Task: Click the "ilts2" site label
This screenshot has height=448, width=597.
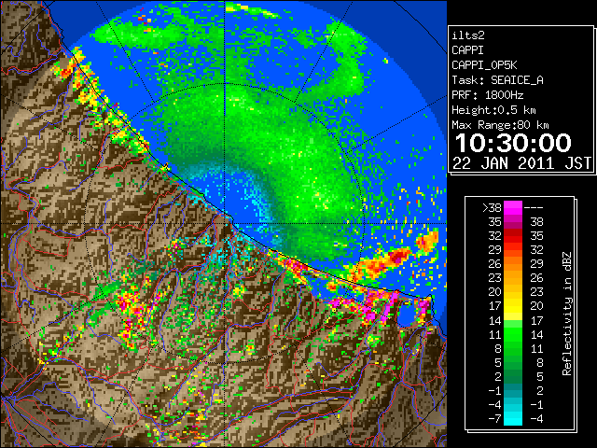Action: tap(468, 35)
